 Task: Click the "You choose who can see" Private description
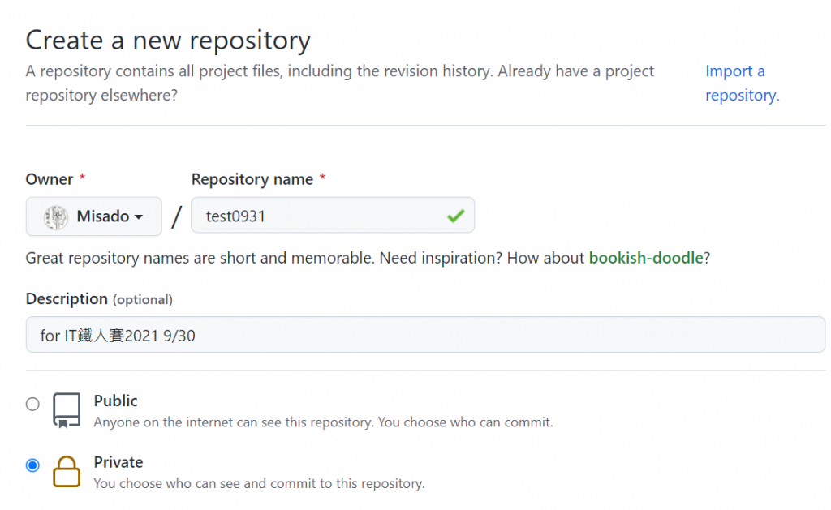coord(259,484)
